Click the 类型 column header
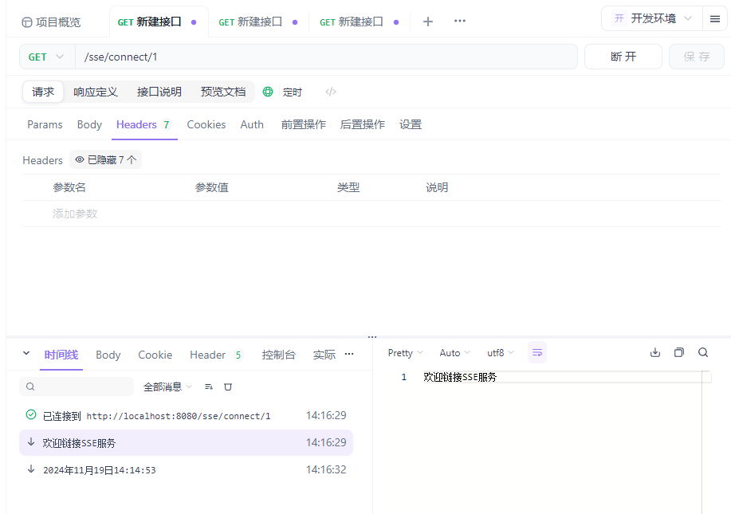 pyautogui.click(x=348, y=187)
